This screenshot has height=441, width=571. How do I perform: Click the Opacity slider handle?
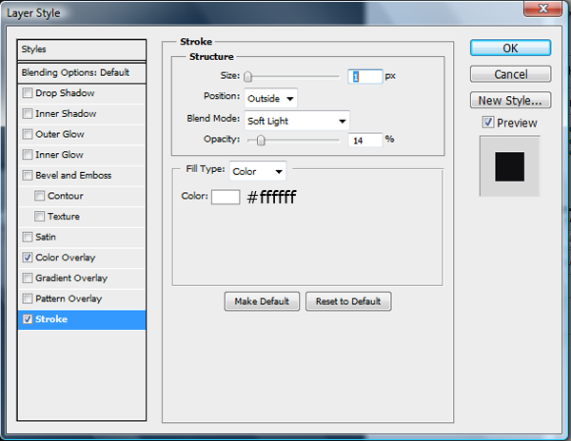(261, 140)
